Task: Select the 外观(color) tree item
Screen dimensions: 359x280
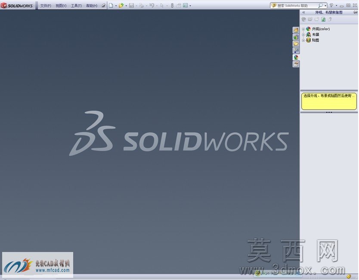Action: [x=318, y=29]
